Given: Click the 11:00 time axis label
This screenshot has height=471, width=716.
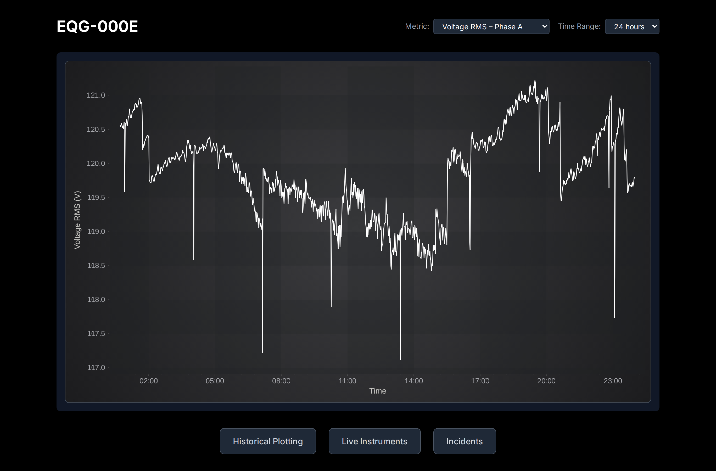Looking at the screenshot, I should pos(348,381).
